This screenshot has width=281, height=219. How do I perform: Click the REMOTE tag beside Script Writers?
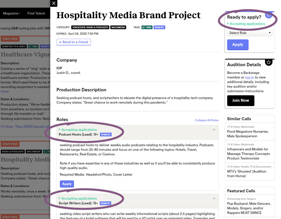pyautogui.click(x=105, y=203)
